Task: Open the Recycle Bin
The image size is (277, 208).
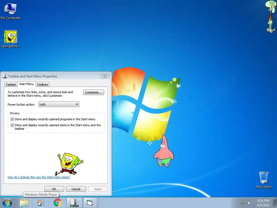Action: tap(263, 180)
